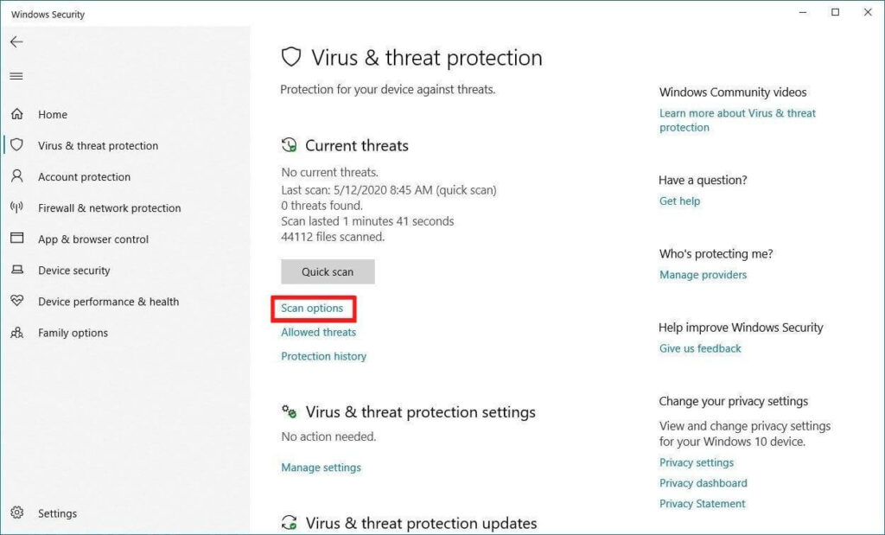Click the Get help link
885x535 pixels.
679,201
